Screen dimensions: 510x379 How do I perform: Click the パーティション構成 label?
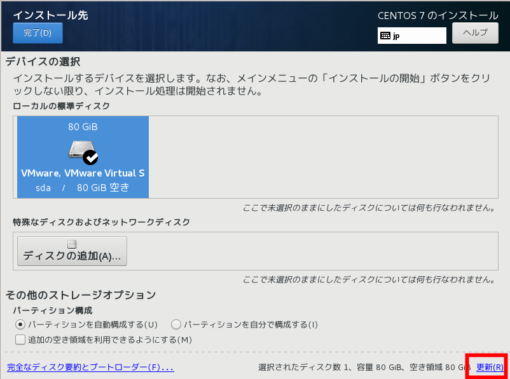point(53,310)
